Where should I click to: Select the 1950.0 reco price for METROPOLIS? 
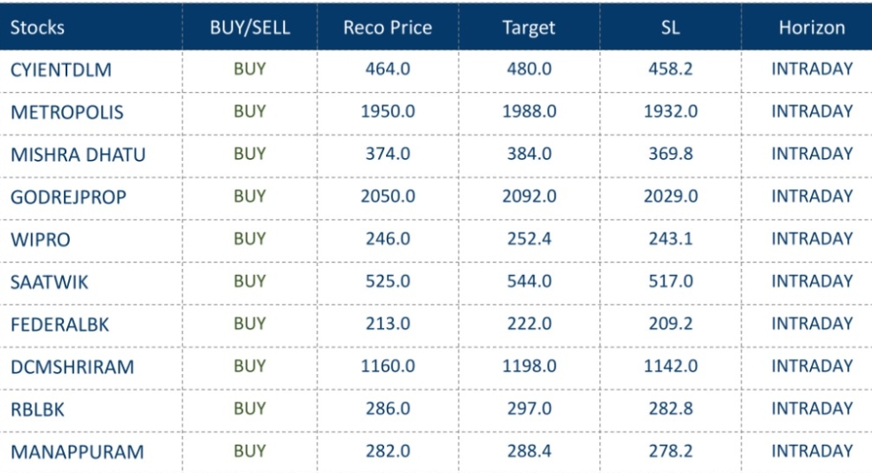click(x=388, y=111)
